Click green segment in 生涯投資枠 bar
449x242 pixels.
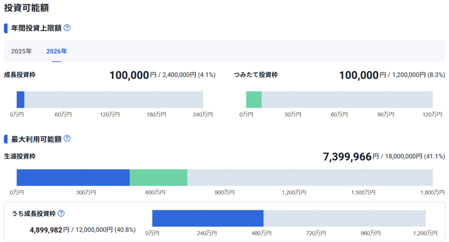tap(158, 178)
